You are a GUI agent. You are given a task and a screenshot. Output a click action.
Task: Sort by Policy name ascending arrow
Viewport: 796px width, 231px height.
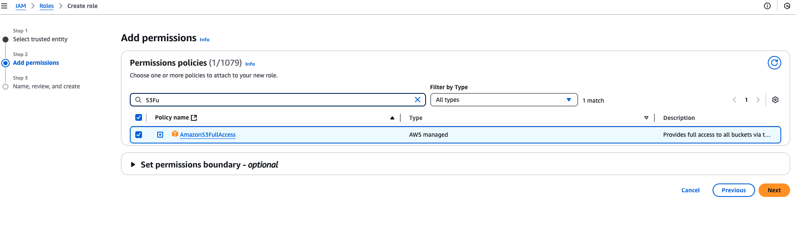click(392, 118)
